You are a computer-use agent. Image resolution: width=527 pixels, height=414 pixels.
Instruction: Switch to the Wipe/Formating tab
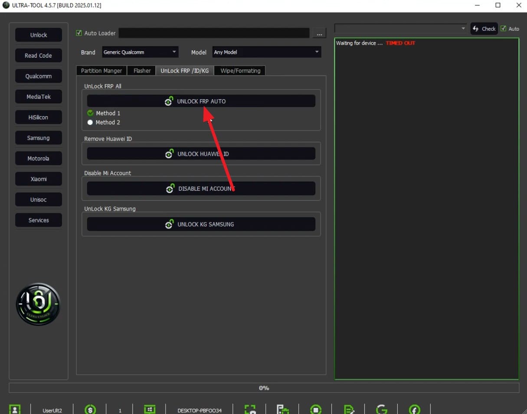pos(240,71)
